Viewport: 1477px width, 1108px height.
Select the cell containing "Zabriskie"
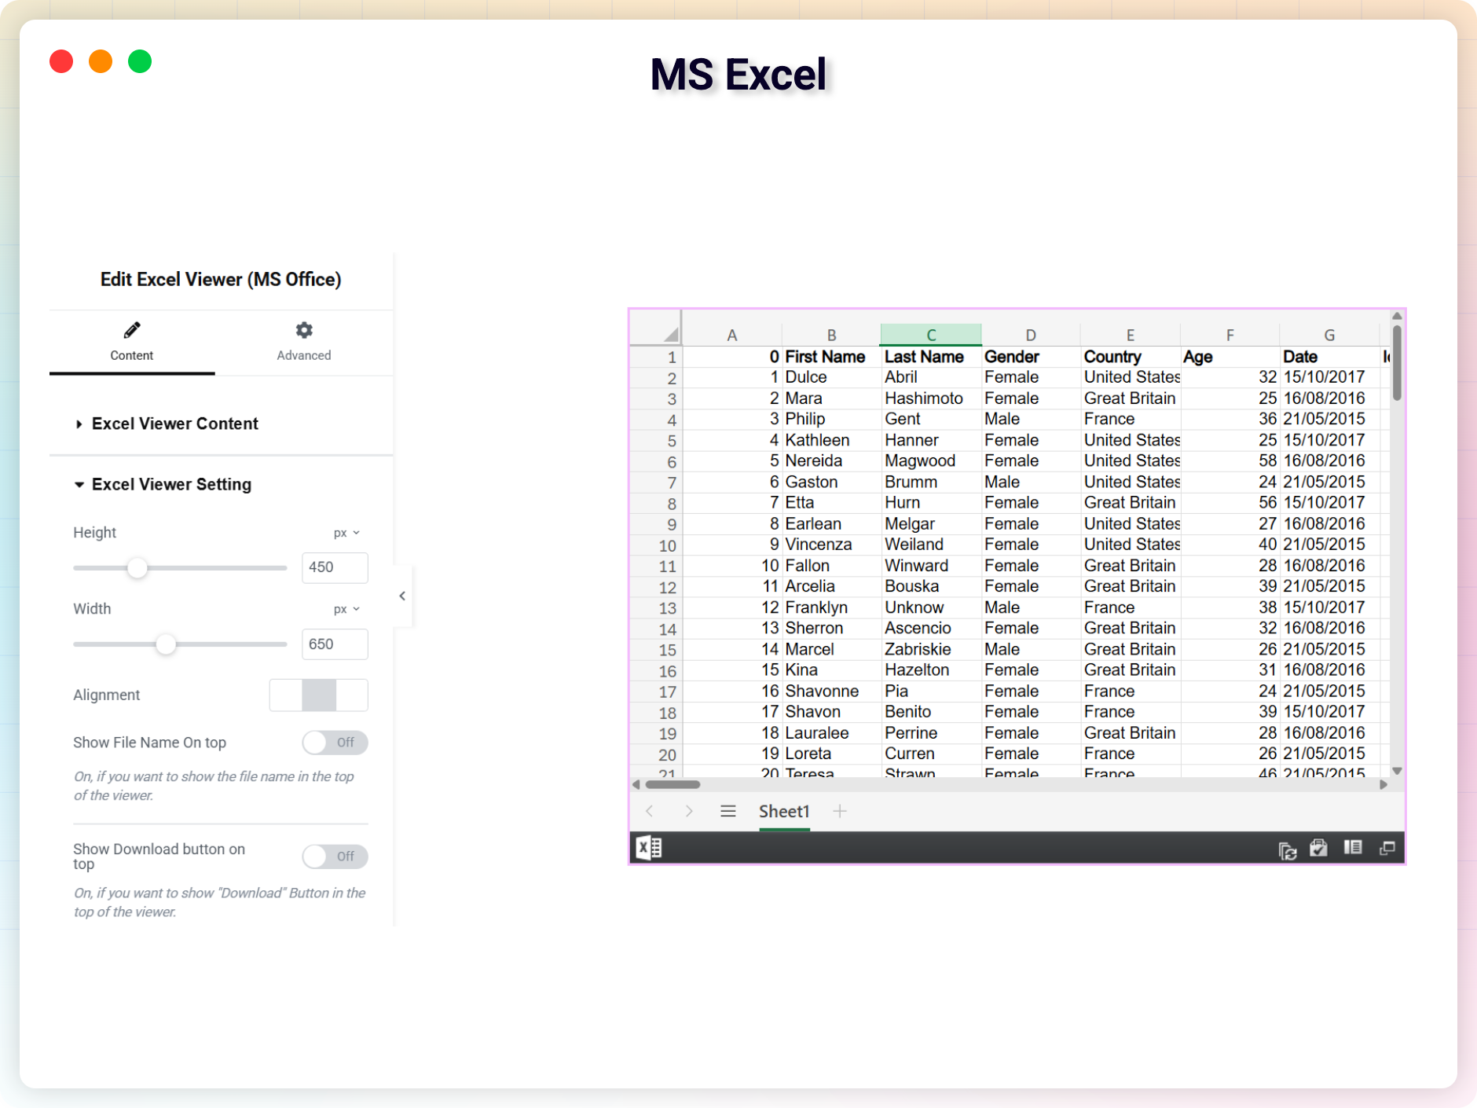click(931, 649)
